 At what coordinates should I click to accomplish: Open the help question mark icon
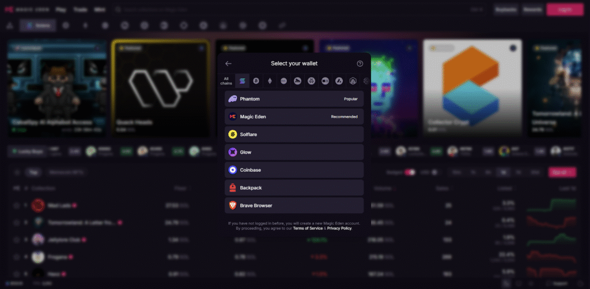pyautogui.click(x=360, y=64)
